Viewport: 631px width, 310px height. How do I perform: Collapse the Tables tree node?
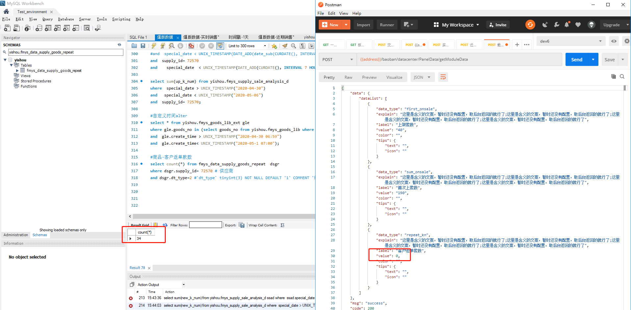tap(11, 65)
